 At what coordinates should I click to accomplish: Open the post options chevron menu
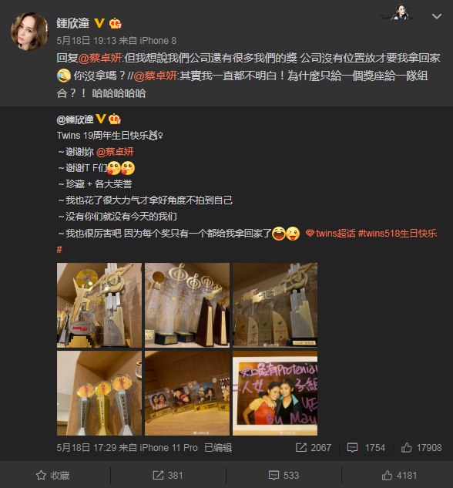tap(437, 16)
